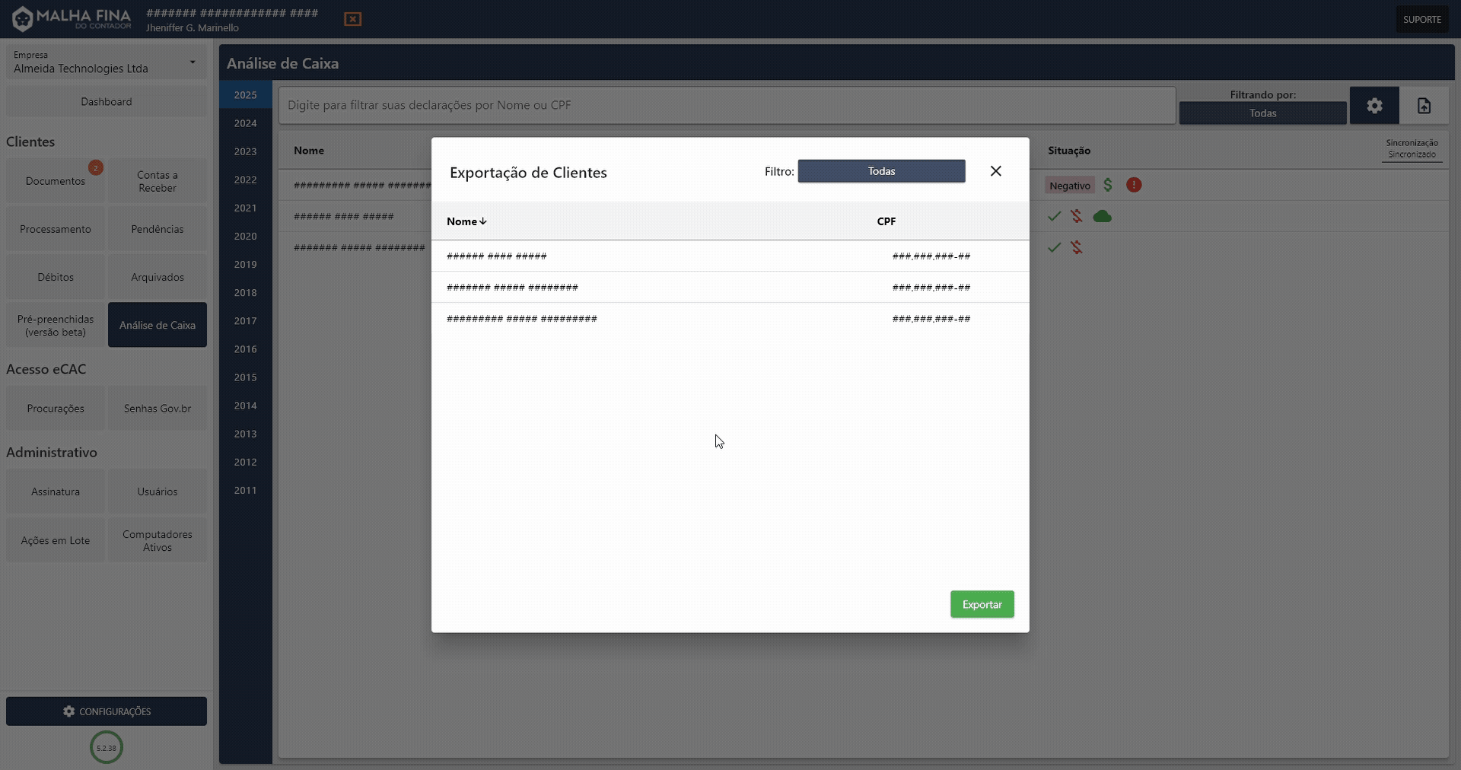Click the 5.2.38 version progress ring

pyautogui.click(x=107, y=748)
